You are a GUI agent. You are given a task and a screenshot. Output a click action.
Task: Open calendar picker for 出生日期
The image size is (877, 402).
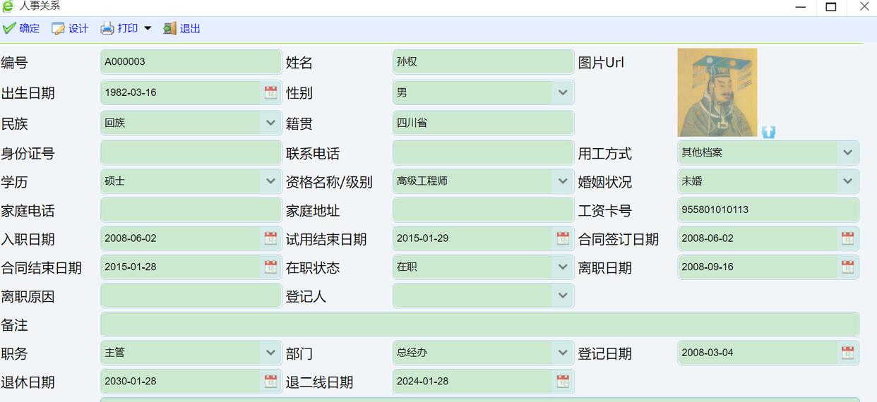270,92
